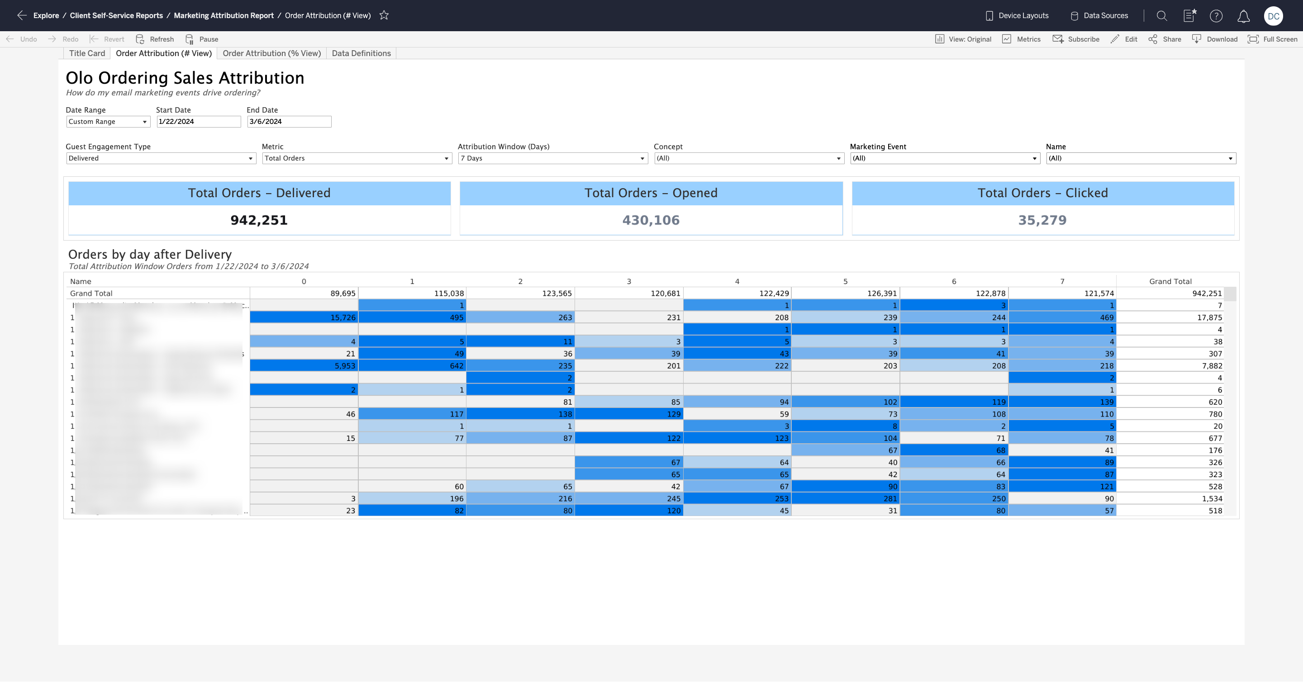1303x682 pixels.
Task: Click the 430,106 opened total value
Action: tap(651, 220)
